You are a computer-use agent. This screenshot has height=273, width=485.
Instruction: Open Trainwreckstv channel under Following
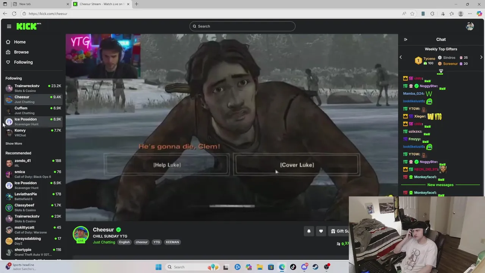(x=33, y=88)
